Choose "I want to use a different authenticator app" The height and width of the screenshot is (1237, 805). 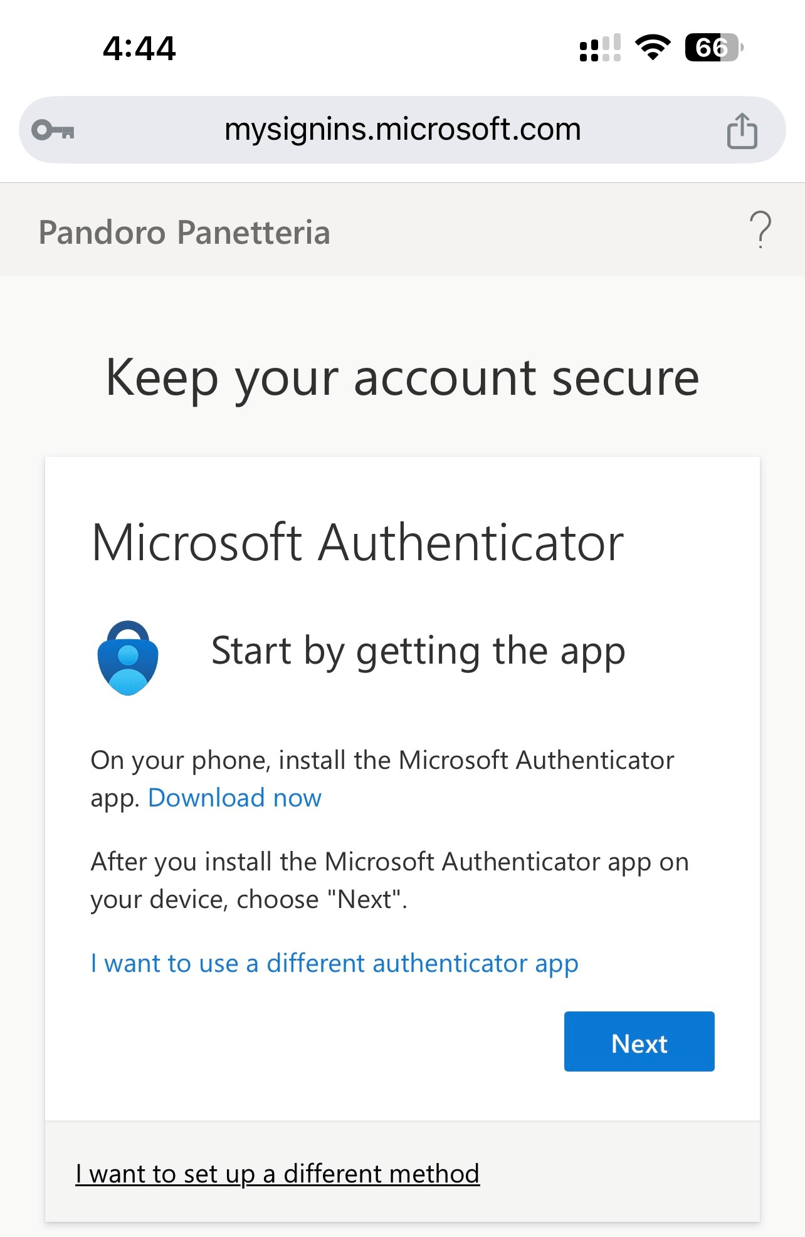334,963
